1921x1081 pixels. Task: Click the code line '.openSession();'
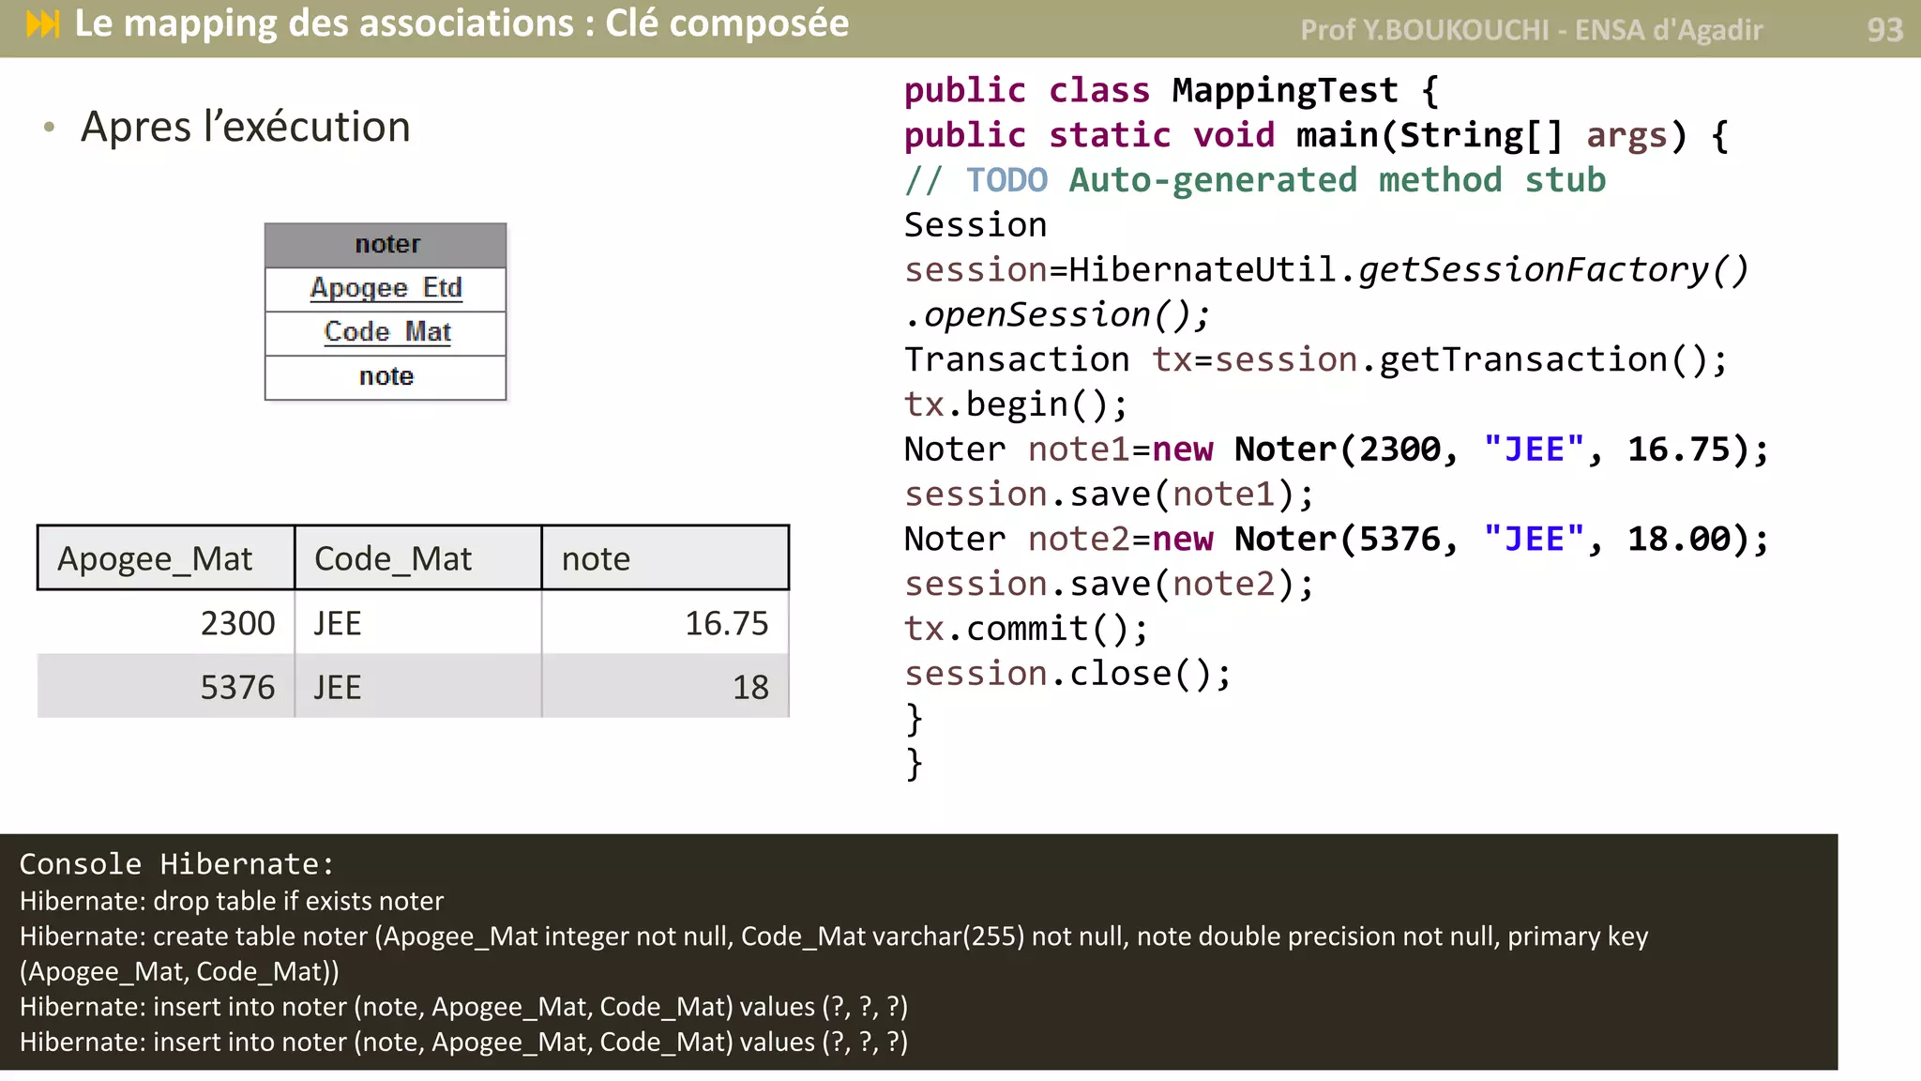1058,315
